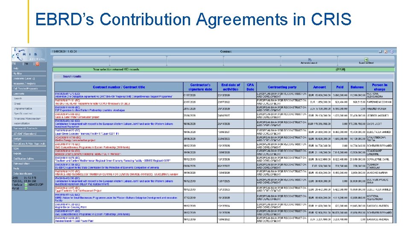410x231 pixels.
Task: Sort by Contractor's signature date column
Action: [x=200, y=87]
